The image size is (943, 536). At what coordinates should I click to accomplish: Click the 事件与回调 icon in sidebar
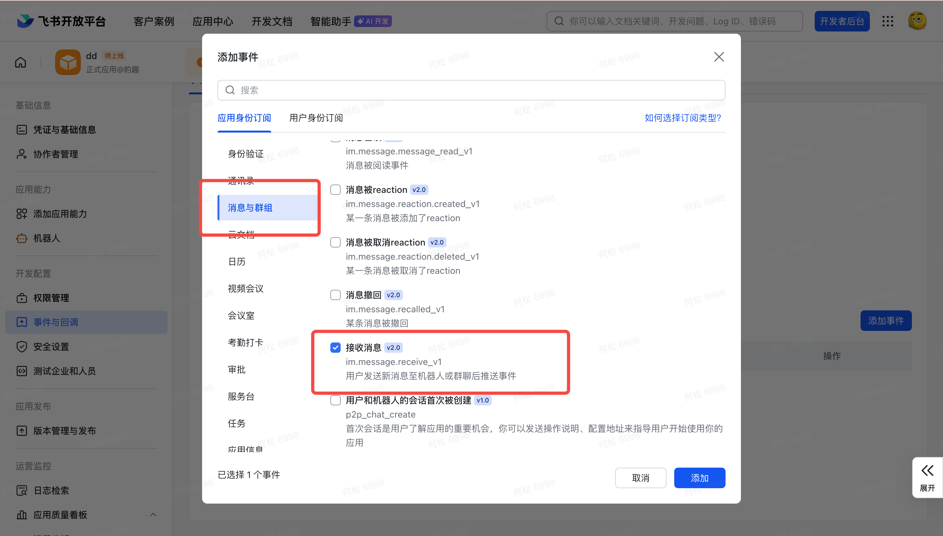pyautogui.click(x=22, y=322)
